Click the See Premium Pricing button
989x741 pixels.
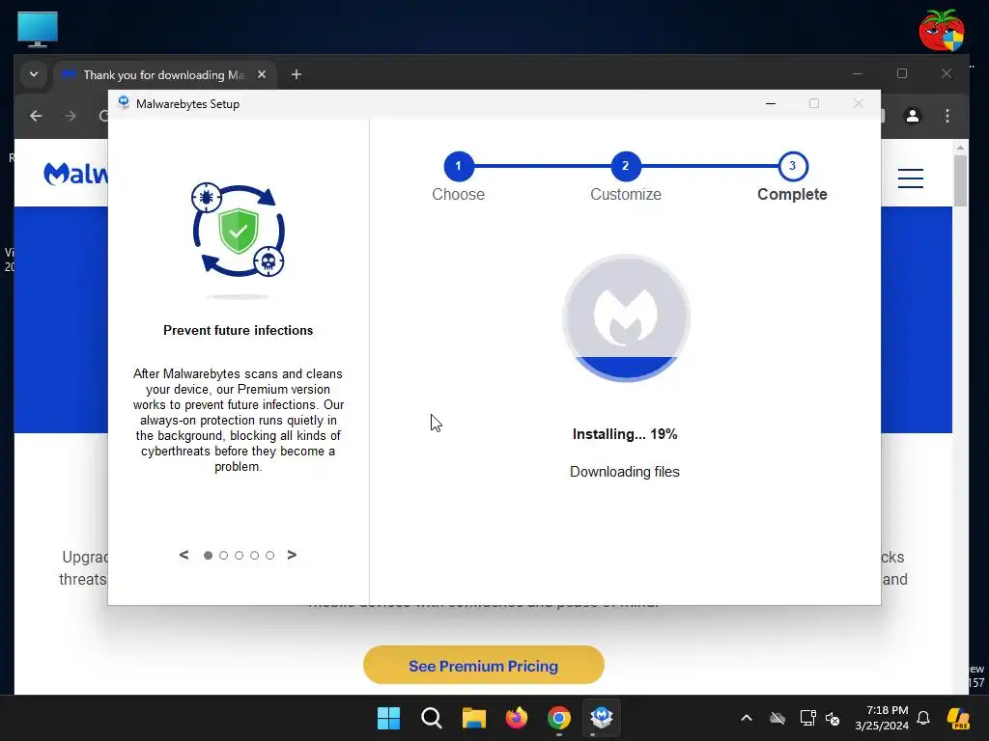pos(484,666)
